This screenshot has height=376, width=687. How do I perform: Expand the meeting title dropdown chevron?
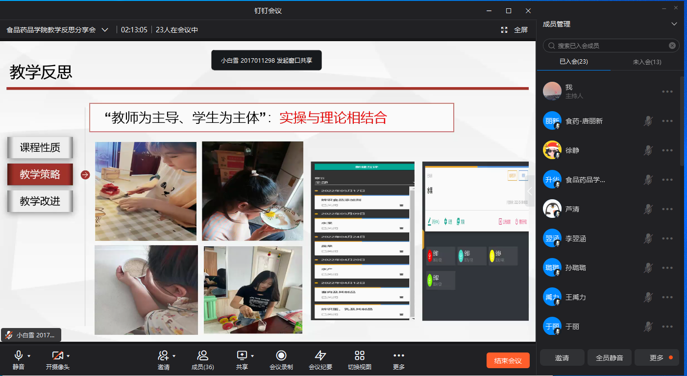click(x=105, y=30)
